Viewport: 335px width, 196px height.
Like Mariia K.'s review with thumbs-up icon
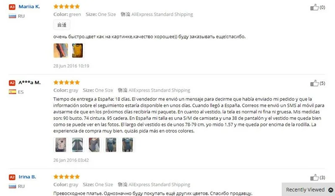click(x=314, y=7)
